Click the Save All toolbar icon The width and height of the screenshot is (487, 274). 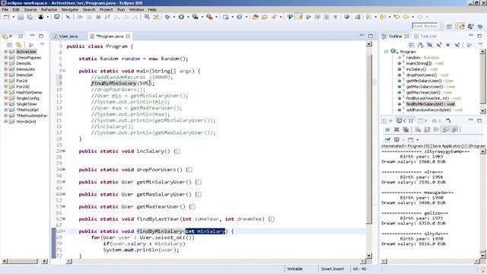[x=30, y=17]
